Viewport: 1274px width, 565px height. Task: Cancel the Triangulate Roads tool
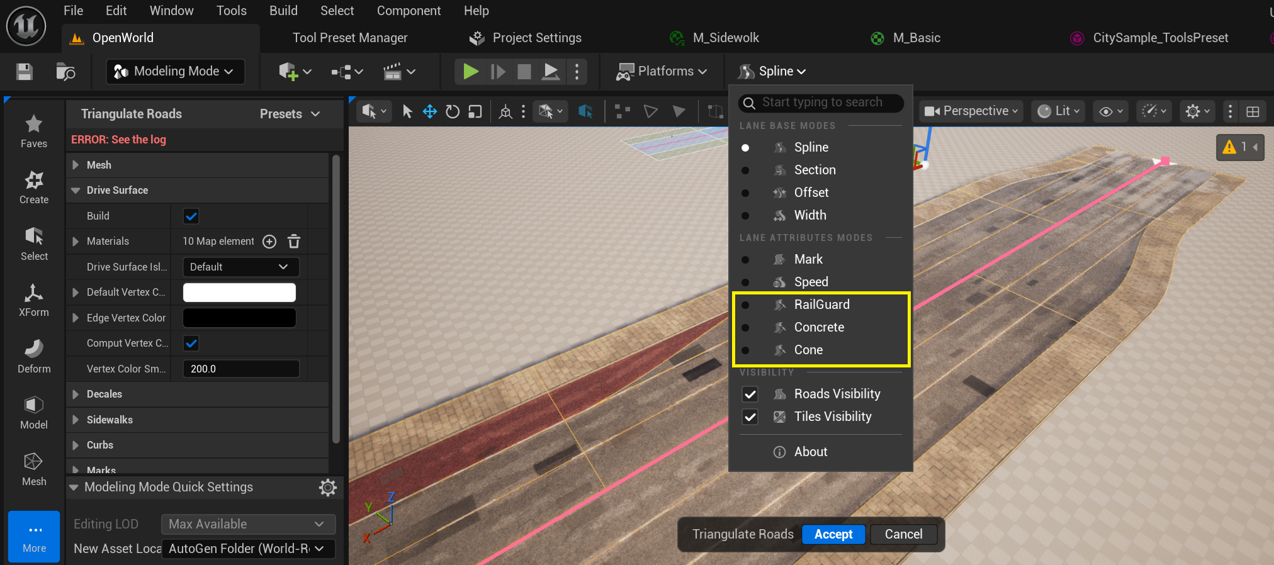[x=903, y=534]
